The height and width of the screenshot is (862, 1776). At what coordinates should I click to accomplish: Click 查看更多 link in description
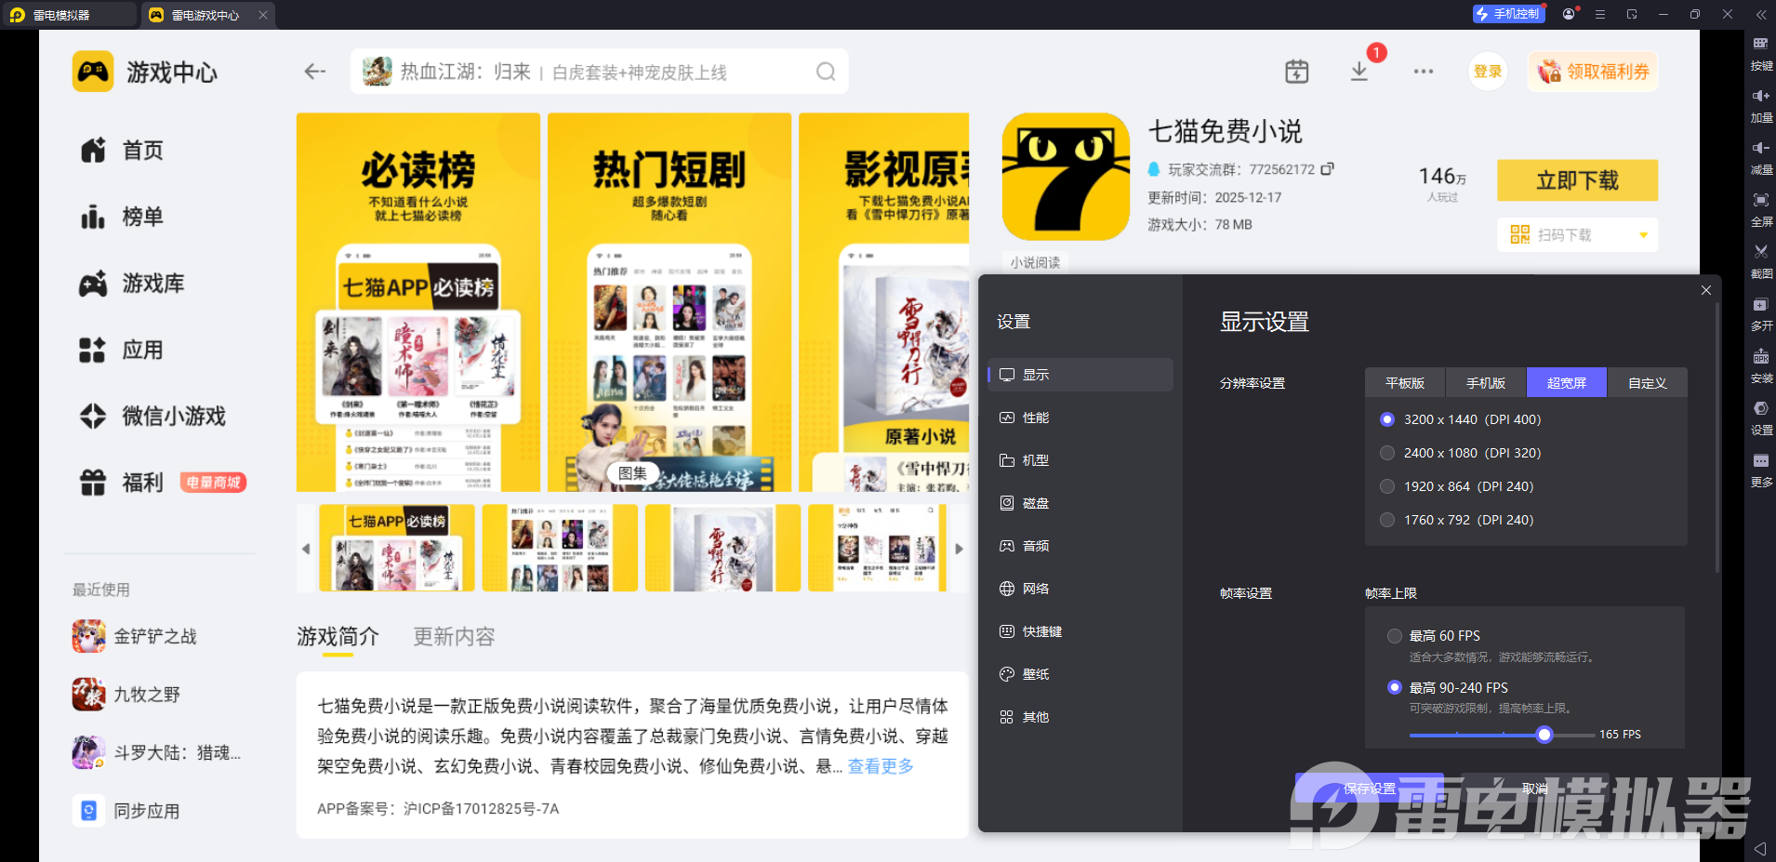pyautogui.click(x=881, y=766)
